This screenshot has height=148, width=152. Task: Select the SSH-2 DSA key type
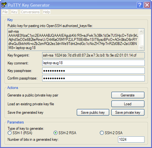(111, 133)
